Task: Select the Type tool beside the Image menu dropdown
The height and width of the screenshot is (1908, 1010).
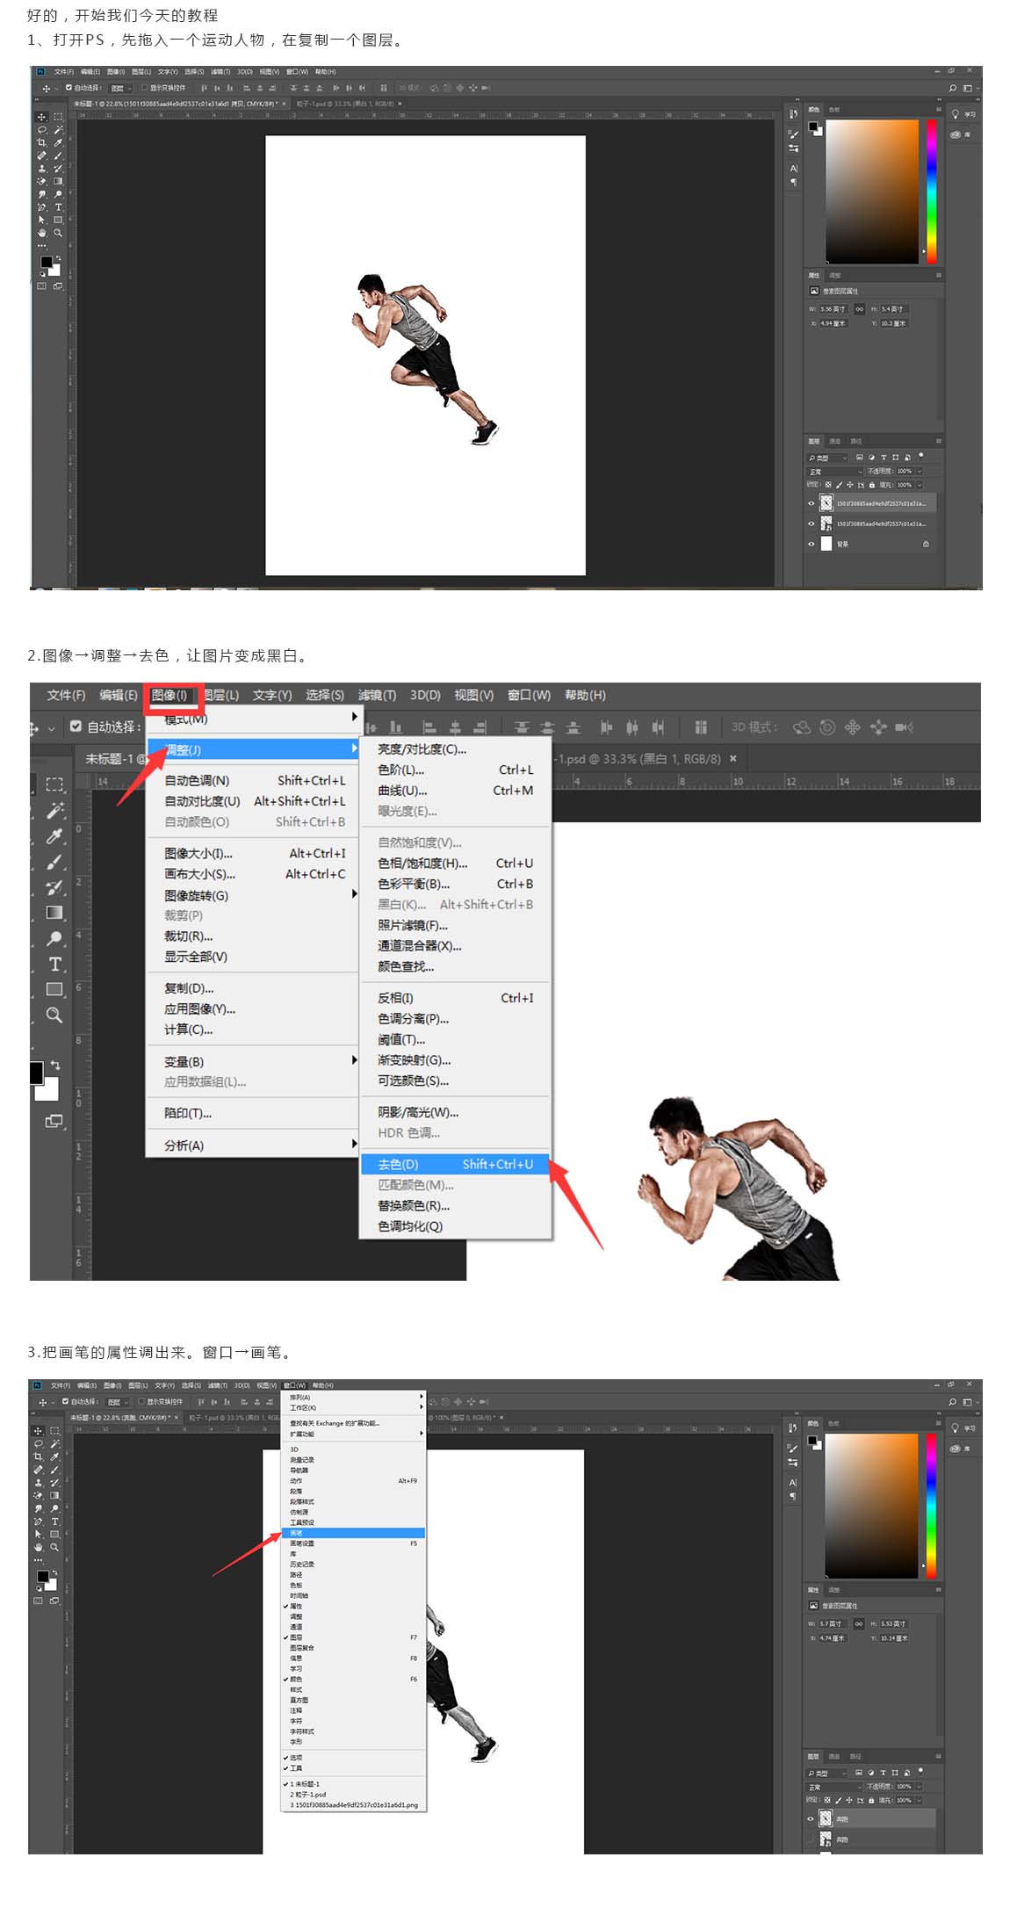Action: tap(54, 964)
